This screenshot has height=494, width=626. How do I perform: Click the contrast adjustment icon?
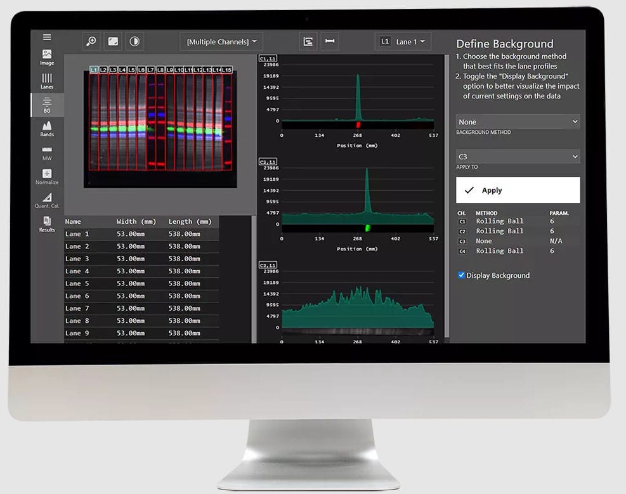coord(133,41)
